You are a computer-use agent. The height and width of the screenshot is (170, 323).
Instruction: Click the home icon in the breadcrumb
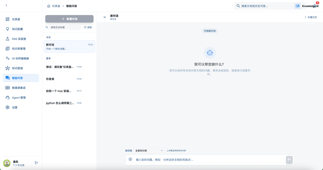(48, 6)
